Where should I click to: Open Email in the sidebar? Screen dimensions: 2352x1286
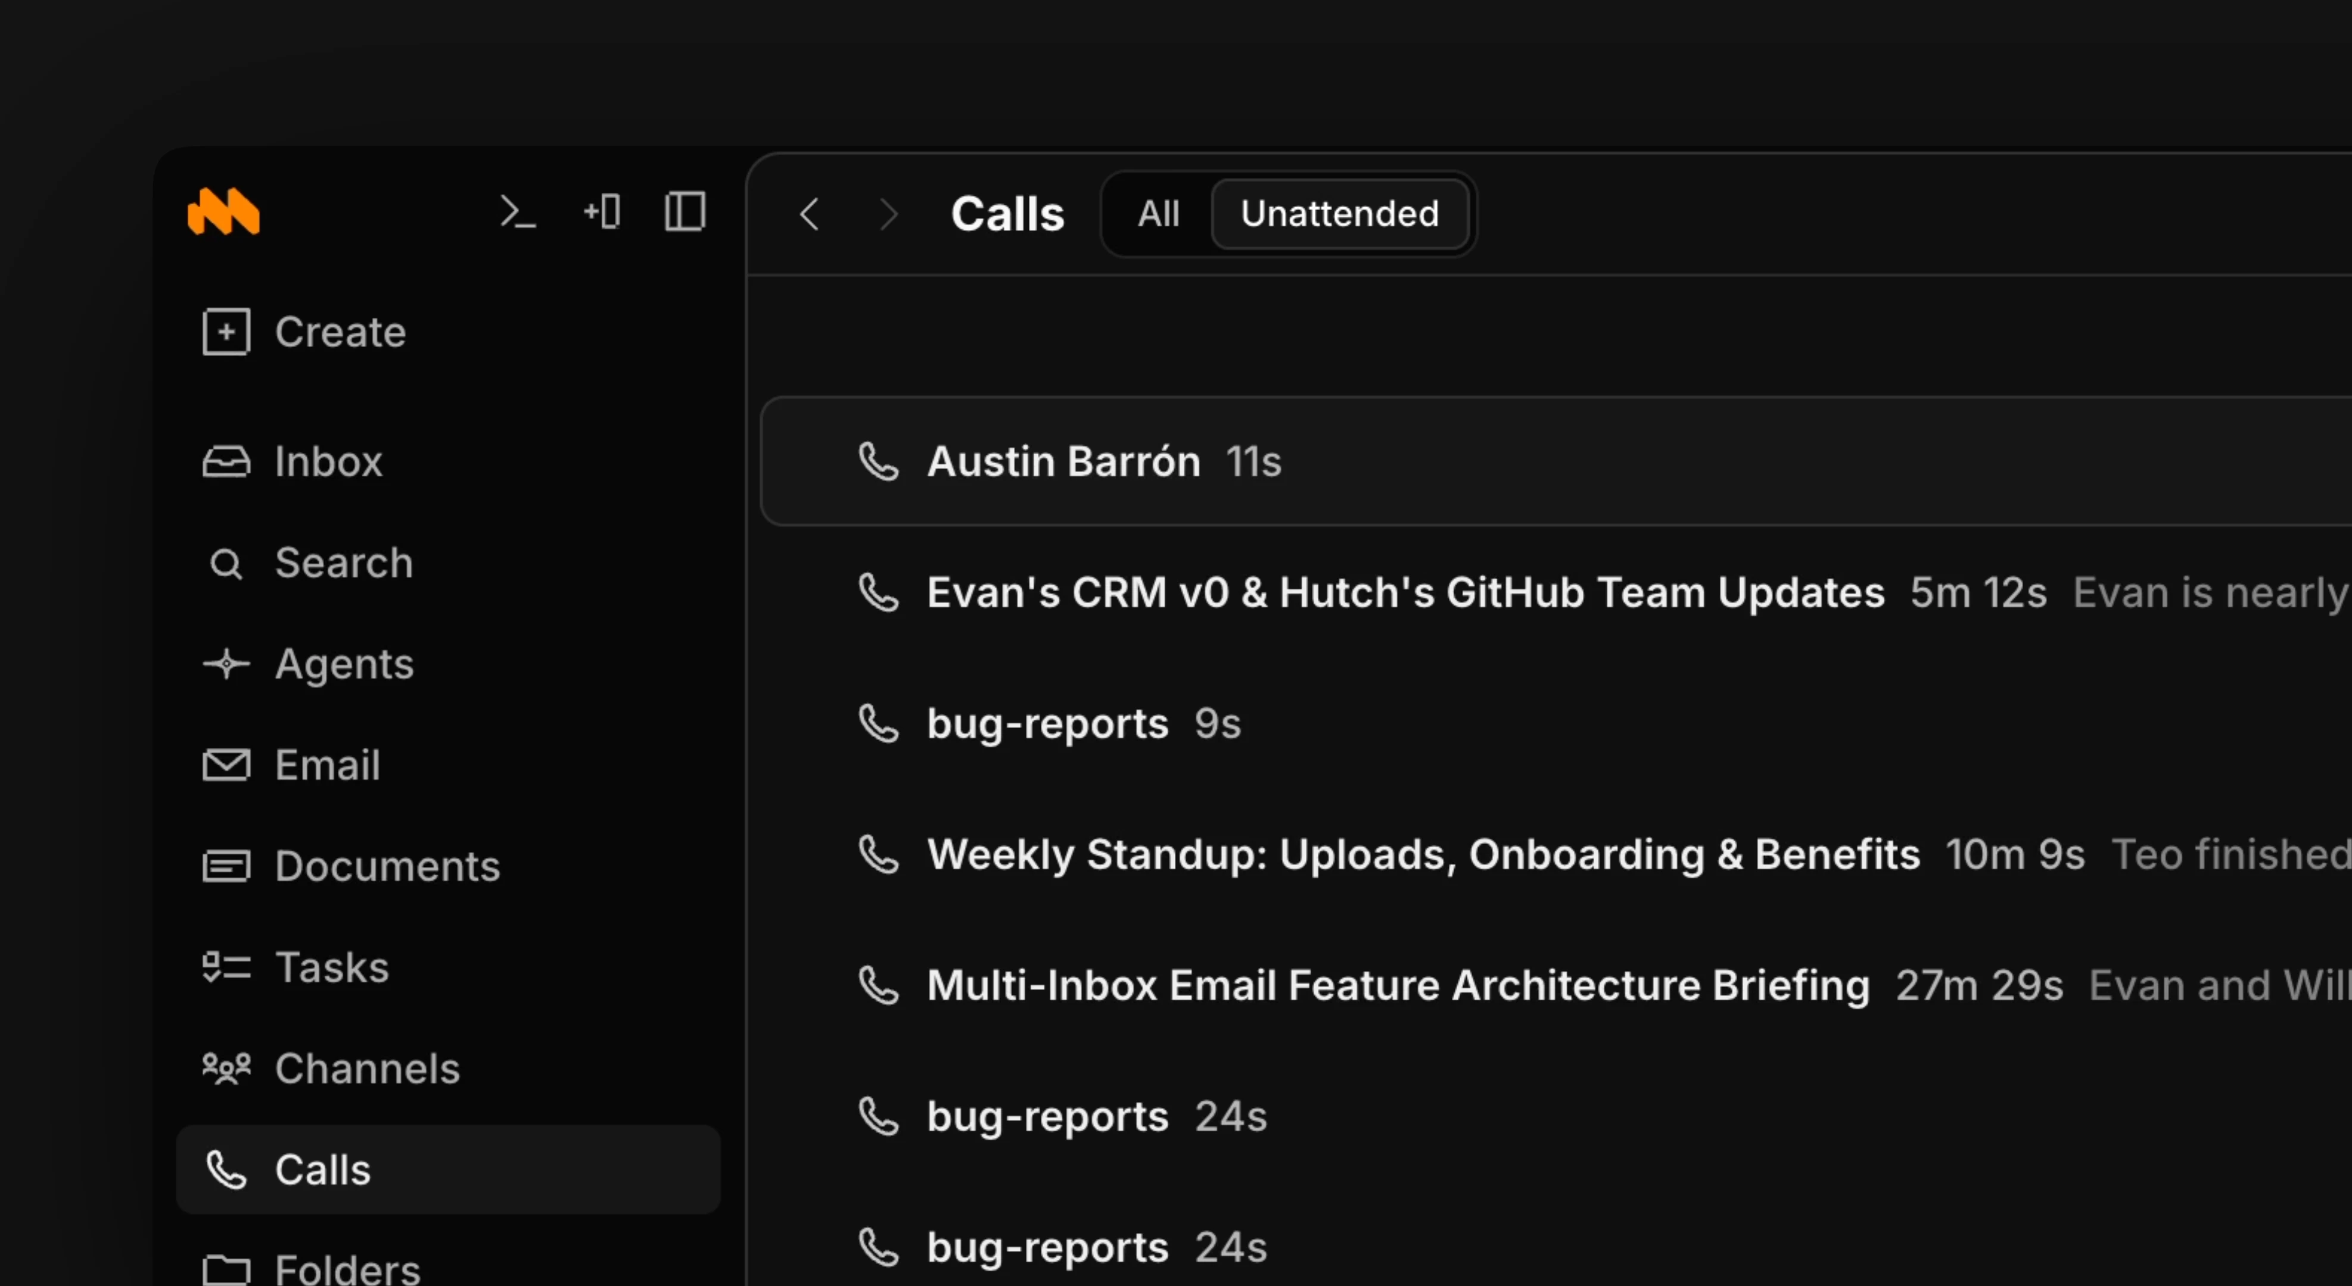point(447,765)
